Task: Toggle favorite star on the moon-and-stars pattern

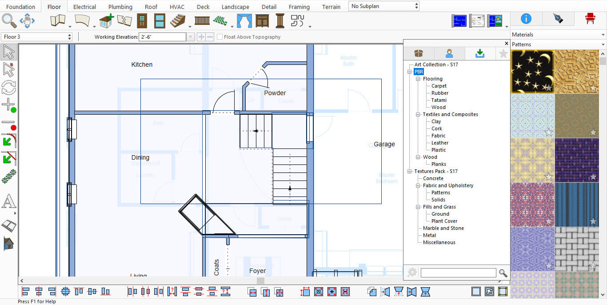Action: (549, 88)
